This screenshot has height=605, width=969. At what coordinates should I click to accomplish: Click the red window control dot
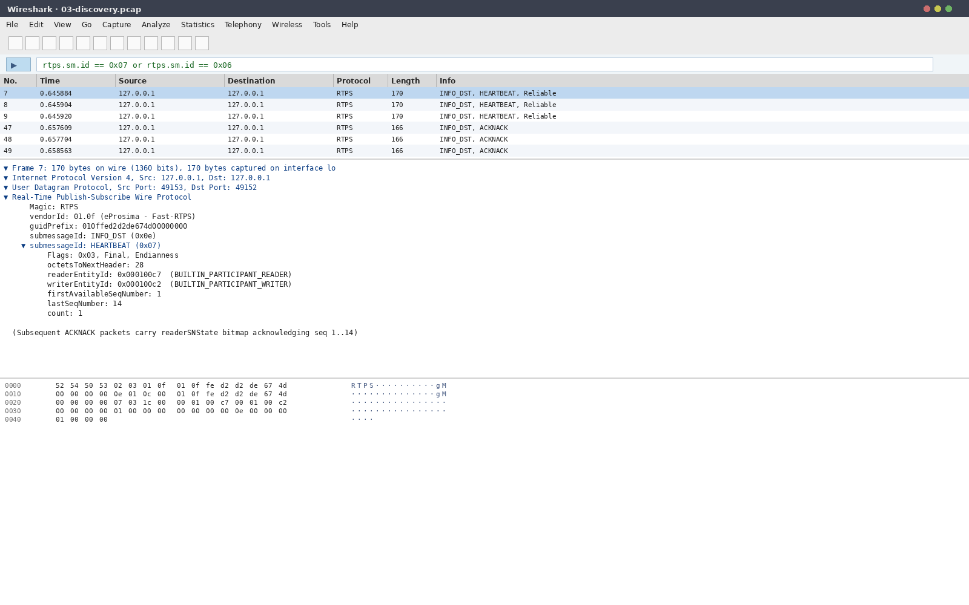[927, 8]
